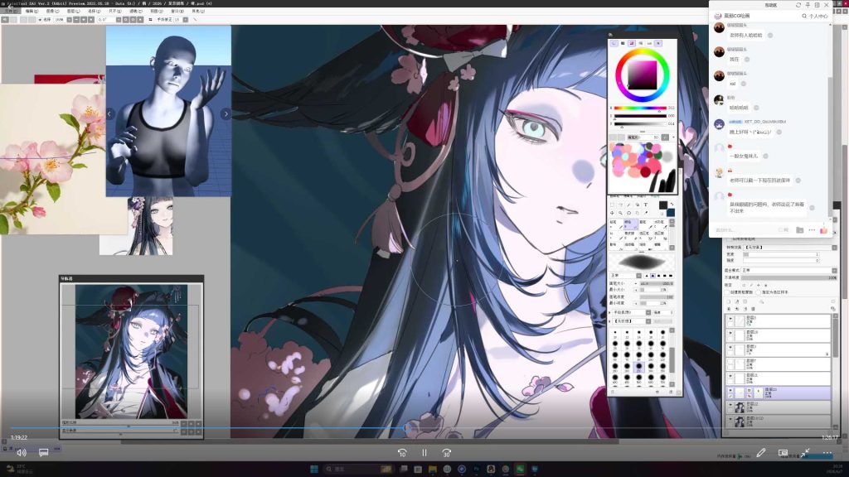Toggle the clipping group checkbox
The height and width of the screenshot is (477, 849).
point(728,292)
